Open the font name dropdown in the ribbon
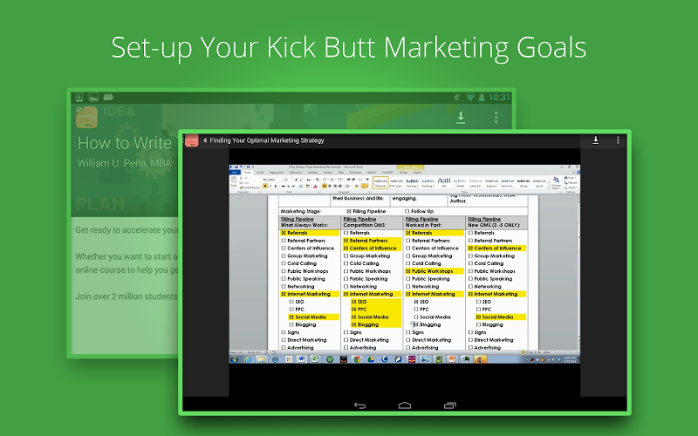Image resolution: width=698 pixels, height=436 pixels. [282, 180]
